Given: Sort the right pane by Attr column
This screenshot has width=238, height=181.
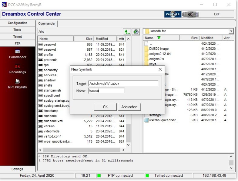Looking at the screenshot, I should 227,38.
